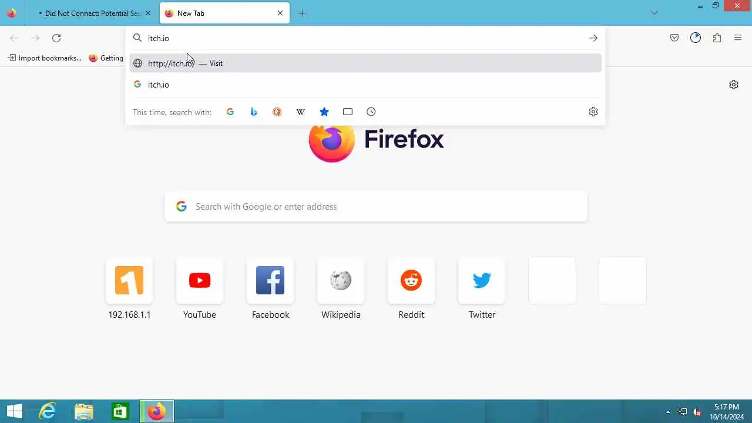Open the Firefox application menu
Screen dimensions: 752x423
738,38
